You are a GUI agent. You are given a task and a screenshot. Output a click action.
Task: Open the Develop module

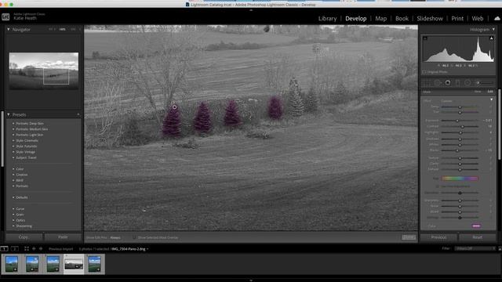(355, 19)
